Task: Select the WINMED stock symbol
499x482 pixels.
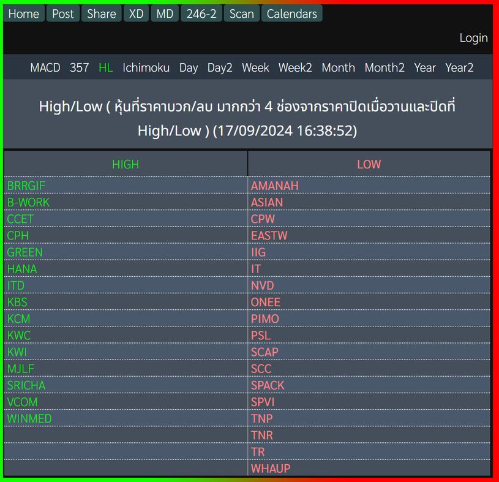Action: [x=29, y=419]
